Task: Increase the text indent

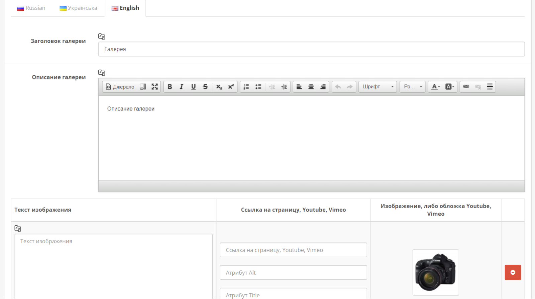Action: click(x=284, y=87)
